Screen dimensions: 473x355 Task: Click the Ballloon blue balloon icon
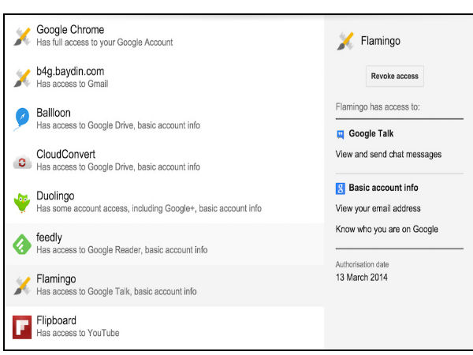[21, 118]
